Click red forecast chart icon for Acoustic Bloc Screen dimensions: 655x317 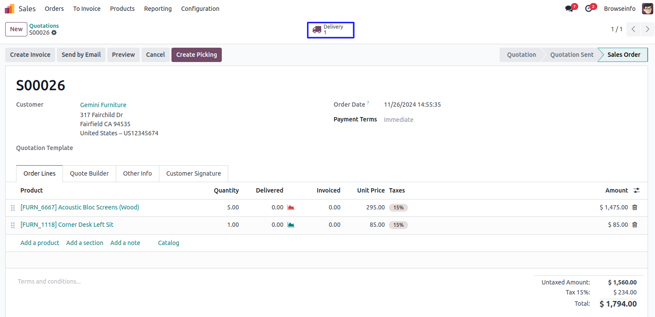(291, 207)
